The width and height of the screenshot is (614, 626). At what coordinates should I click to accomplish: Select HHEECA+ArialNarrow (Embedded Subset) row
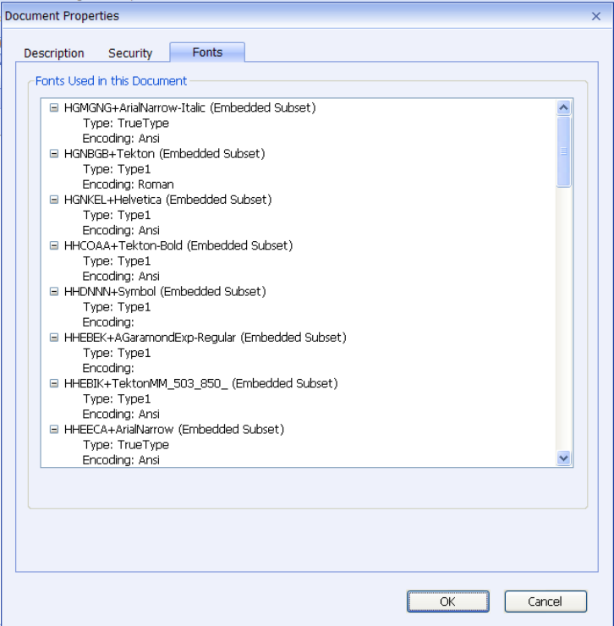(174, 429)
